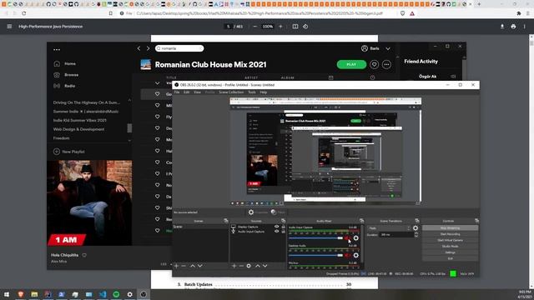
Task: Pop out the OBS Scenes dock
Action: pyautogui.click(x=226, y=221)
